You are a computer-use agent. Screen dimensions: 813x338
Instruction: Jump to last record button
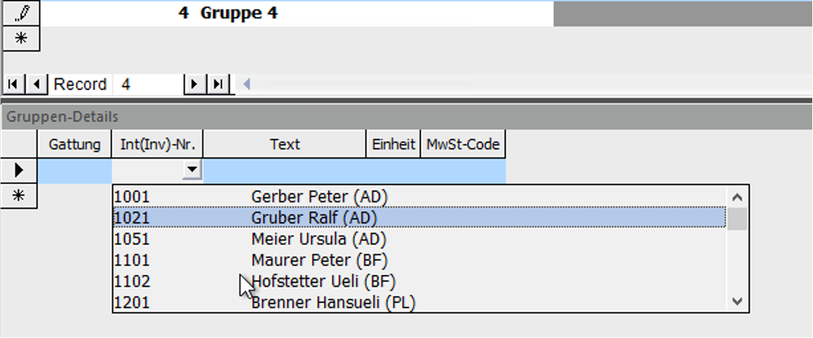[x=219, y=84]
